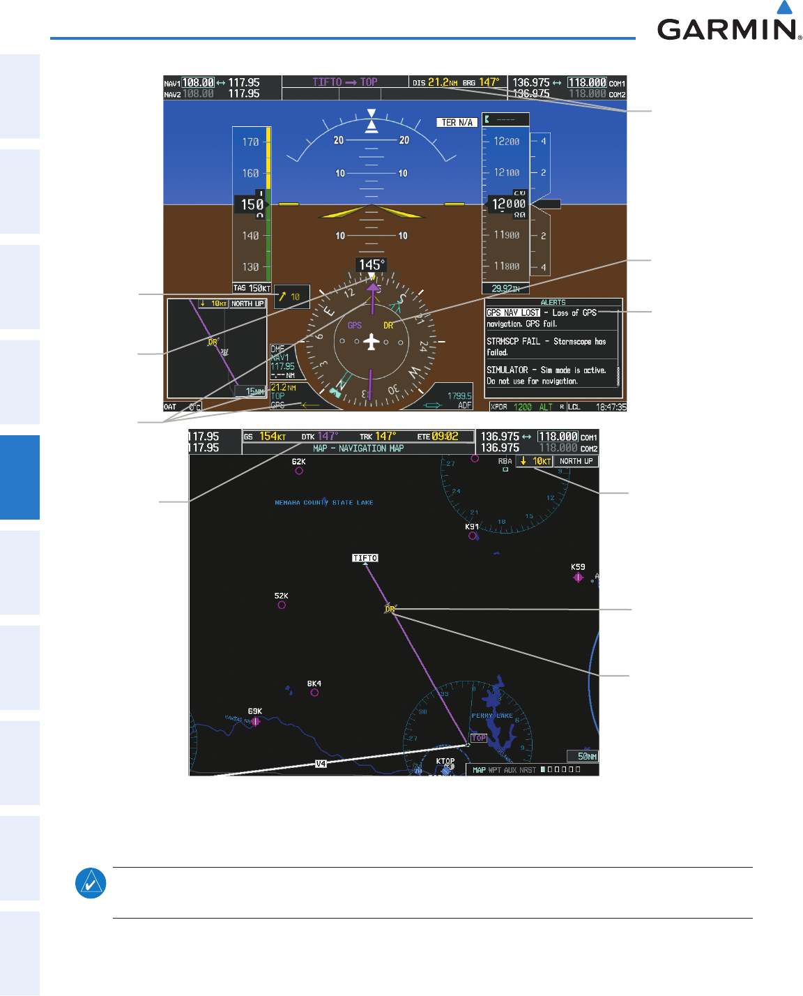Click the DR symbol on the inset map
This screenshot has height=996, width=803.
[213, 342]
